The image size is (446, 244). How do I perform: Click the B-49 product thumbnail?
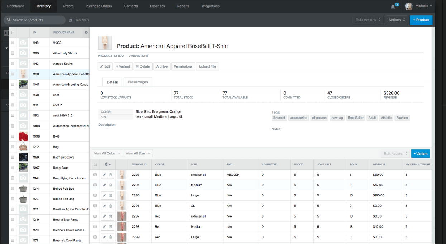pos(23,136)
